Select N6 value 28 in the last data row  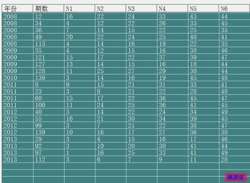224,159
